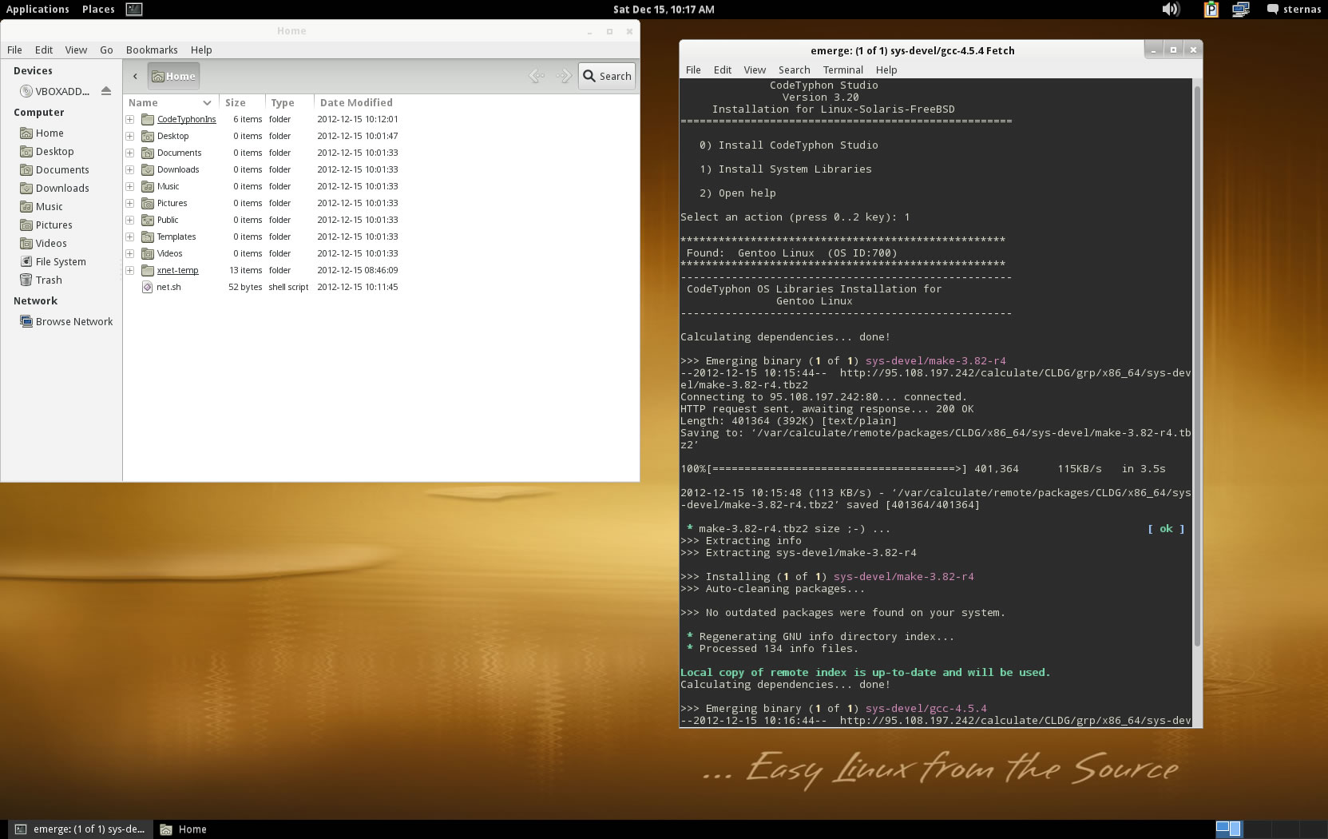Open the Applications menu in top panel
This screenshot has width=1328, height=839.
(x=38, y=9)
